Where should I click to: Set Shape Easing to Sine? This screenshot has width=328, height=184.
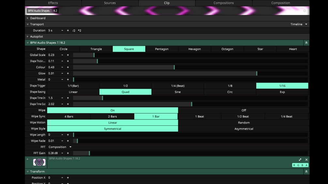click(178, 92)
